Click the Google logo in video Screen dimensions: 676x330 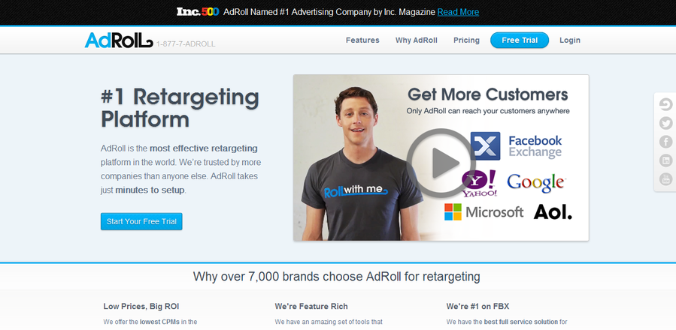(536, 183)
